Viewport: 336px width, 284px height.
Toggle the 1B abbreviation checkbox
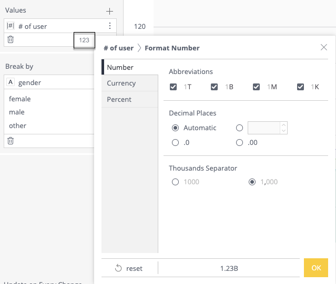(x=215, y=87)
